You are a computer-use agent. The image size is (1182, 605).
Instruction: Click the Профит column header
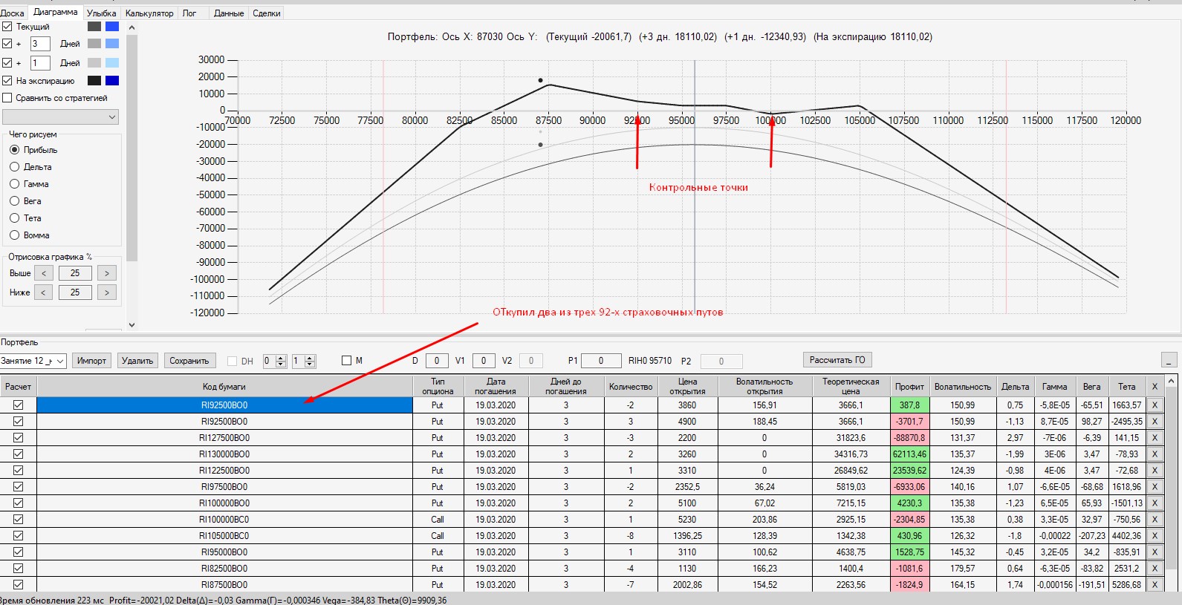[x=909, y=386]
